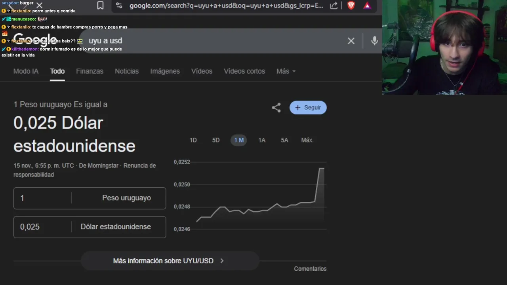
Task: Select the 5A chart range
Action: [x=284, y=140]
